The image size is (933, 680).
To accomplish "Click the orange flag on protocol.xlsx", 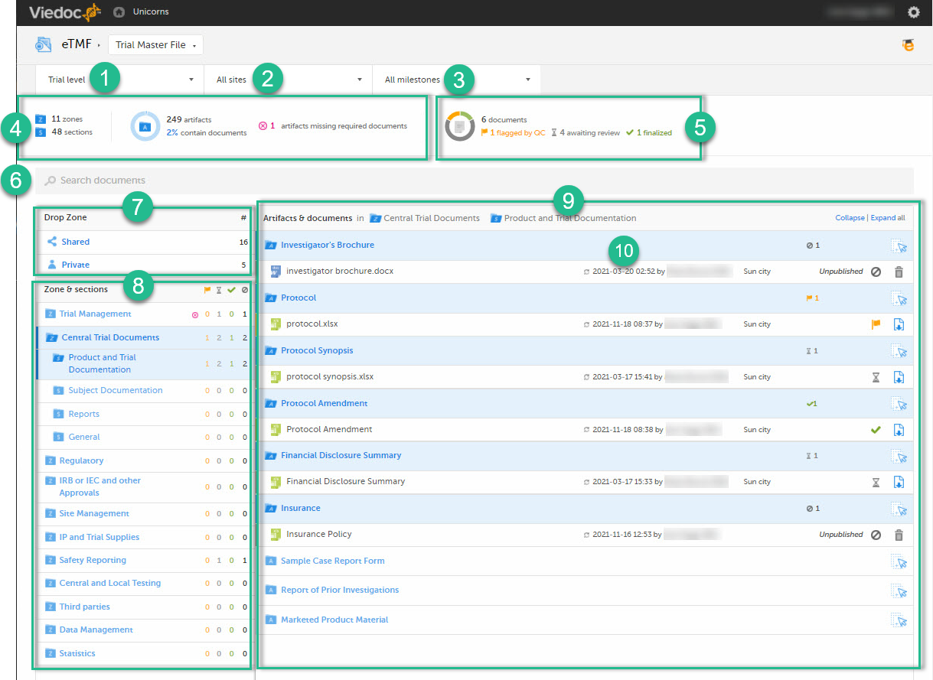I will 876,324.
